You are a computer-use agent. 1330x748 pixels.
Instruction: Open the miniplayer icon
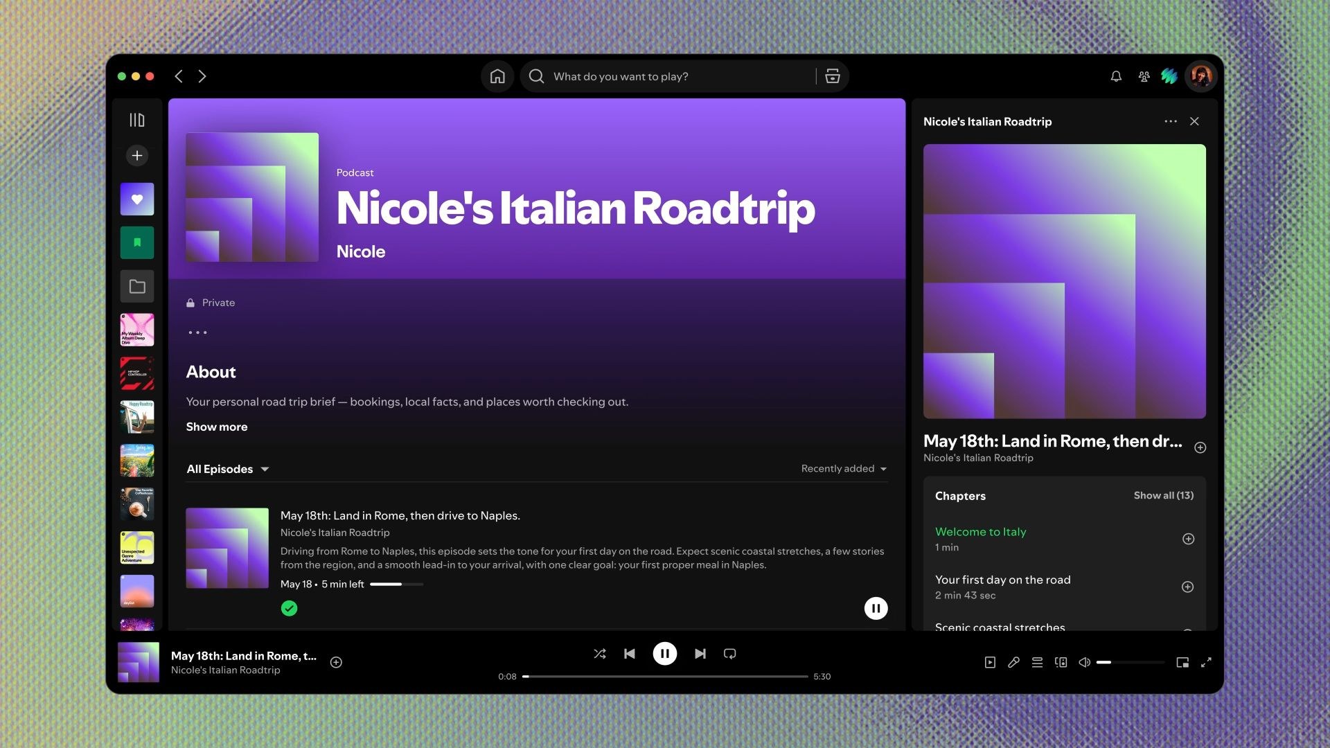(x=1182, y=662)
